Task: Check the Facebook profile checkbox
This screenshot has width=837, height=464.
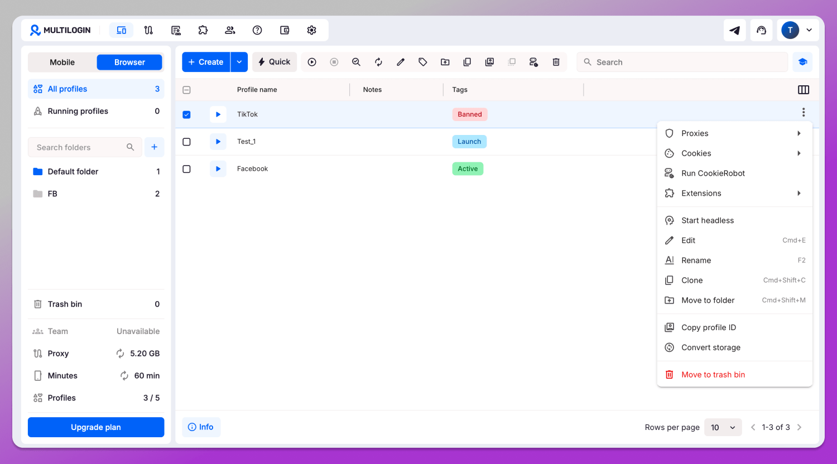Action: (186, 169)
